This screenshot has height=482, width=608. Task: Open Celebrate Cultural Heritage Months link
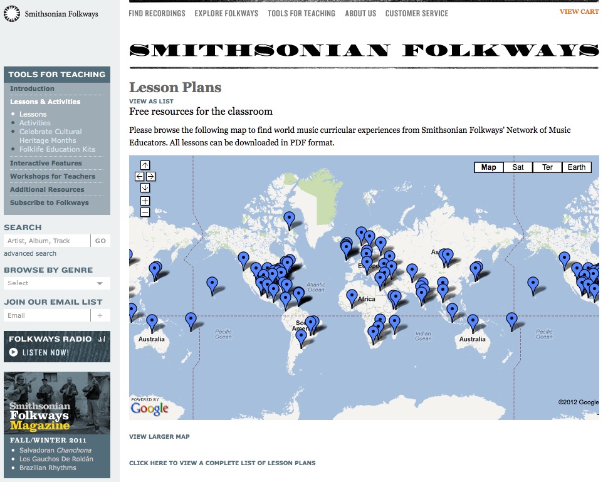50,136
